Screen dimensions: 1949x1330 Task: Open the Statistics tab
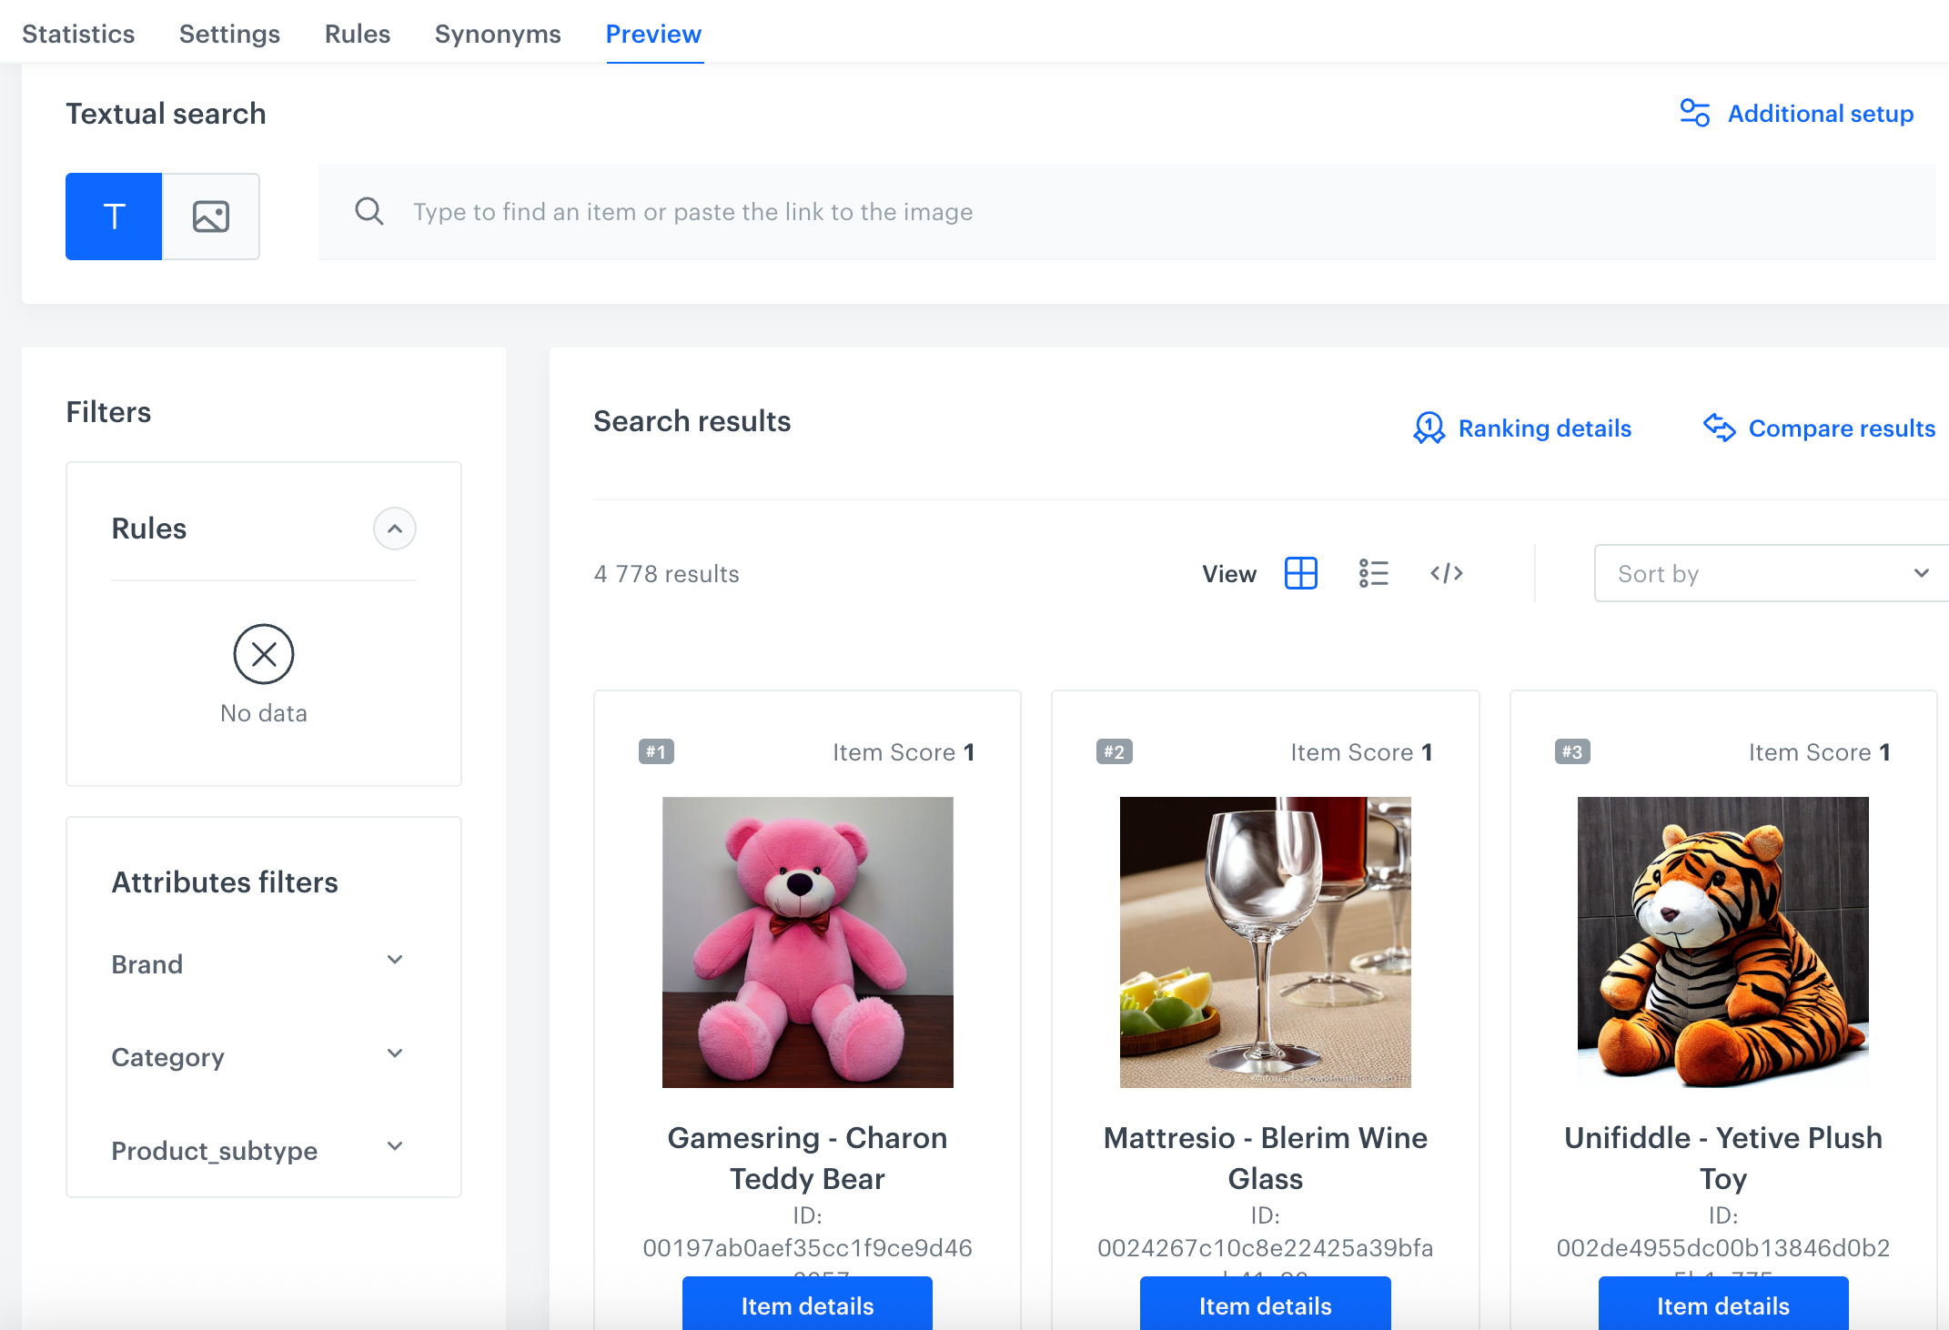click(78, 34)
